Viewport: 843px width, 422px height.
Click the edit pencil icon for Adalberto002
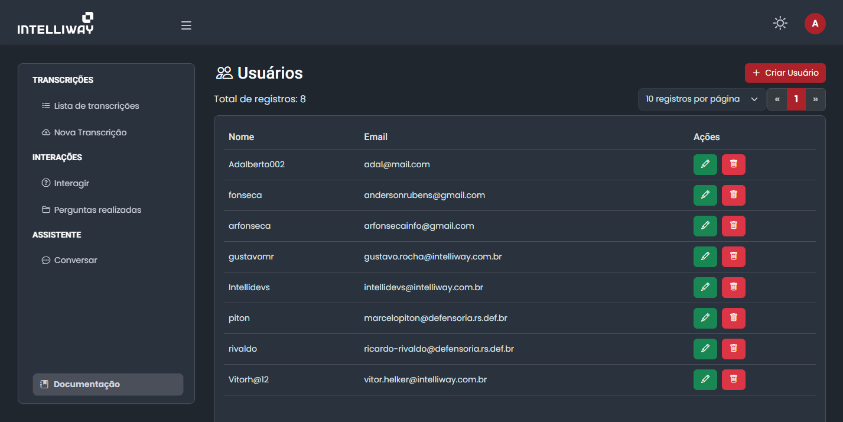(x=705, y=164)
